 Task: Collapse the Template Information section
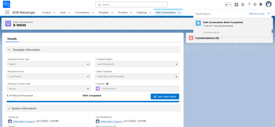[9, 50]
